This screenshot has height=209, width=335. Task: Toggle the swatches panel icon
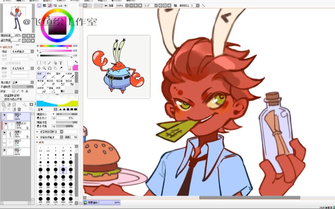(60, 6)
